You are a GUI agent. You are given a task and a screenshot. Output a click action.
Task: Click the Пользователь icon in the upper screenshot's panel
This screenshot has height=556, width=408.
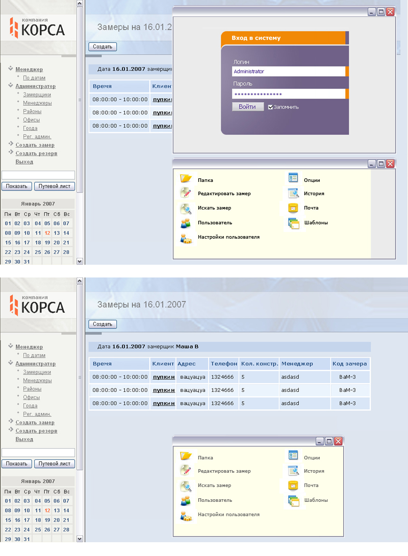pos(186,223)
